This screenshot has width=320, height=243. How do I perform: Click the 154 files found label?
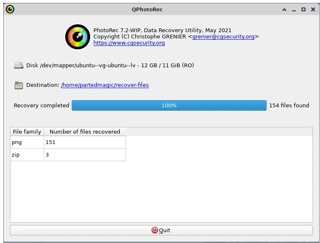coord(289,105)
